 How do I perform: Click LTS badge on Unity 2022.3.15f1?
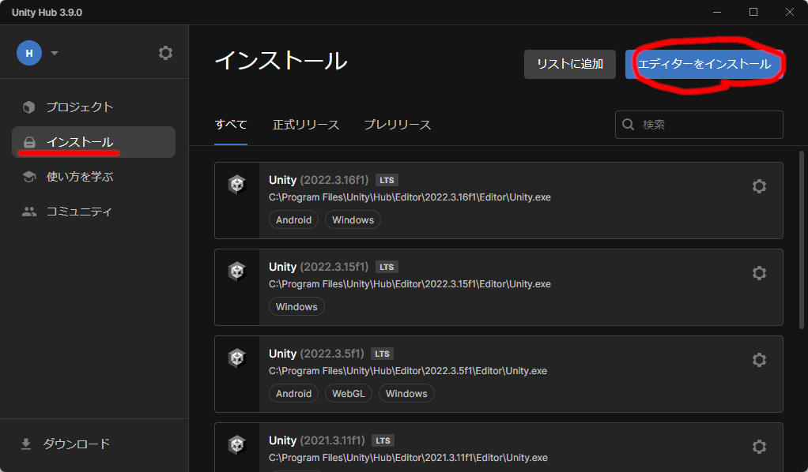pyautogui.click(x=387, y=267)
